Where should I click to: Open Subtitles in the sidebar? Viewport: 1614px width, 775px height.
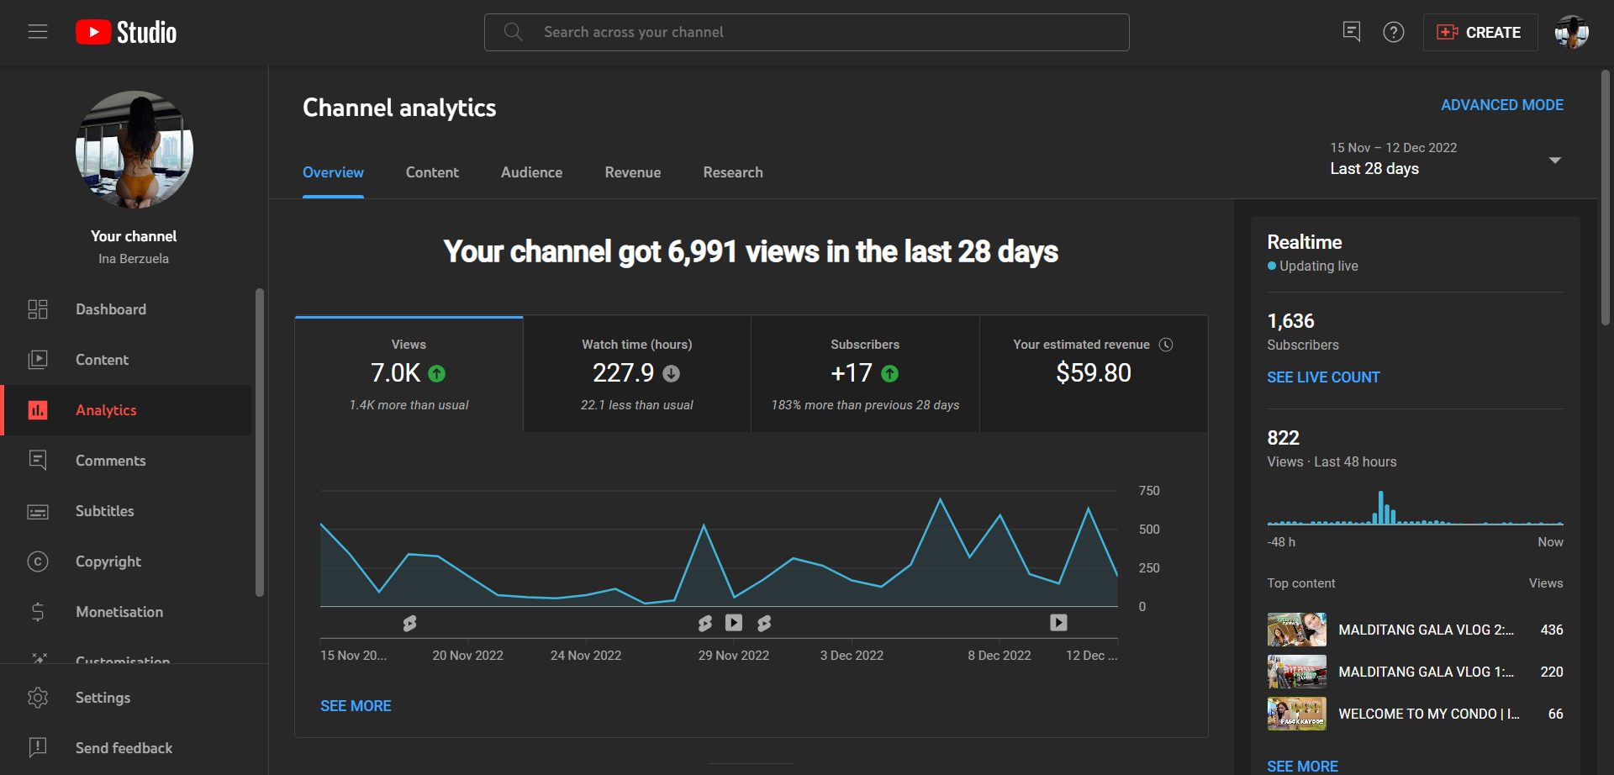tap(126, 511)
